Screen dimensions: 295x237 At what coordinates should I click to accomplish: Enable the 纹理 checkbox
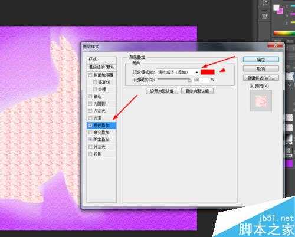(95, 90)
